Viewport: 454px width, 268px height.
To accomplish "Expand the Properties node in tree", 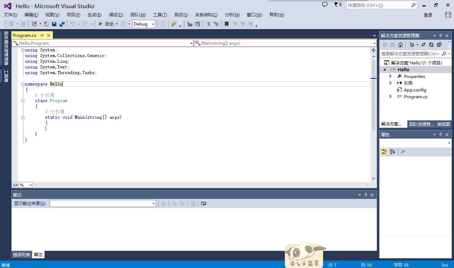I will click(391, 76).
